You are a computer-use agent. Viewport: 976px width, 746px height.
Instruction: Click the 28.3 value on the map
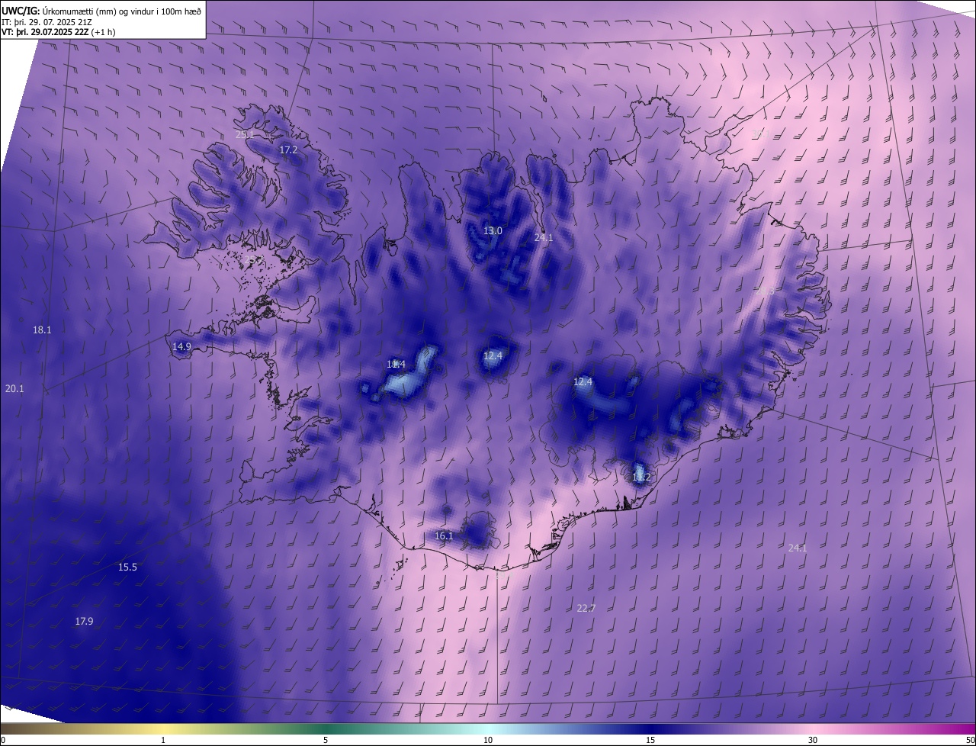pos(765,291)
